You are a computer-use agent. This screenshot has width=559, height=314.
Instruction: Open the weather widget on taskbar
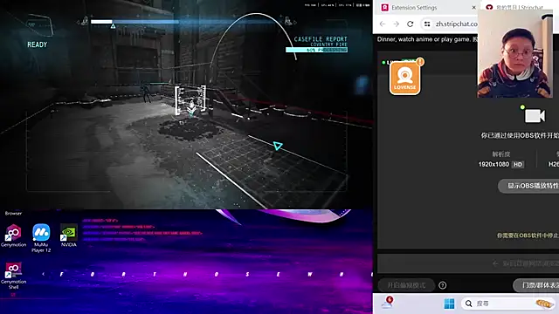[x=388, y=303]
